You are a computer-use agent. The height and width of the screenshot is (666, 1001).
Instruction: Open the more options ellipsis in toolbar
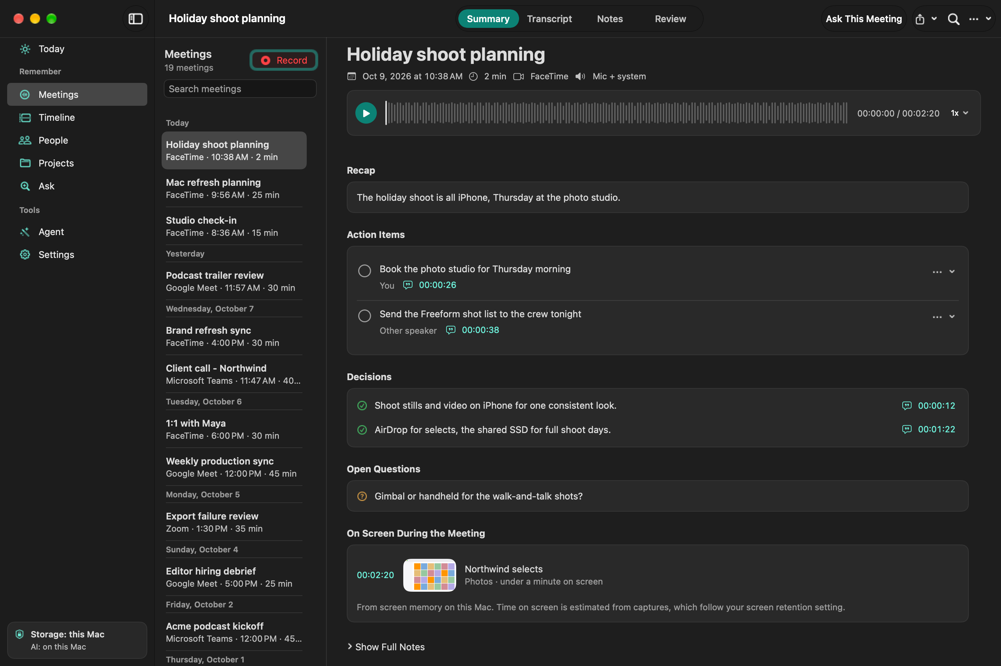coord(973,19)
